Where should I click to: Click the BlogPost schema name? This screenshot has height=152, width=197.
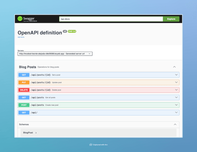tap(28, 133)
